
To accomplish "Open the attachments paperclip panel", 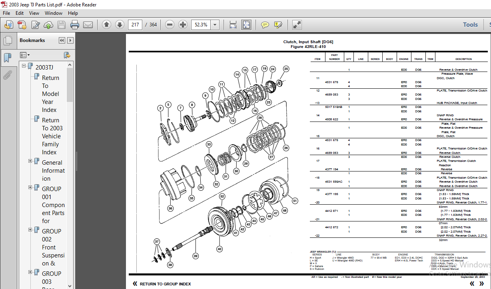I will pyautogui.click(x=8, y=75).
